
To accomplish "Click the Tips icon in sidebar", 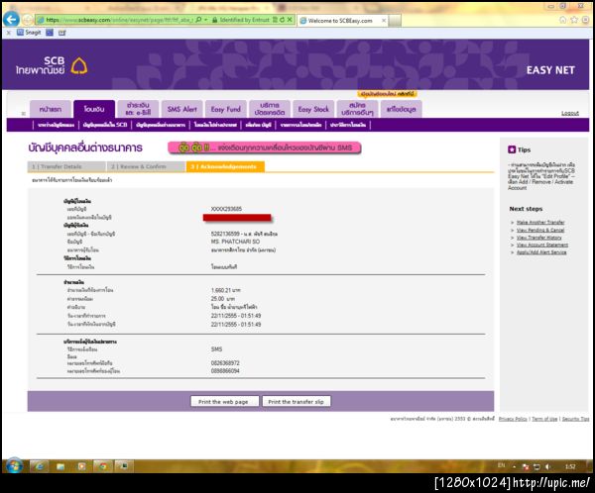I will tap(512, 149).
